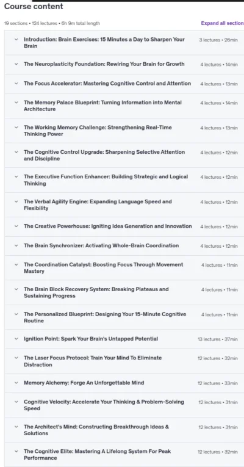
Task: Expand Ignition Point section chevron
Action: (16, 339)
